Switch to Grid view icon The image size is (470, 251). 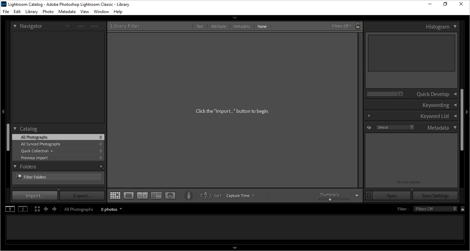[x=115, y=196]
